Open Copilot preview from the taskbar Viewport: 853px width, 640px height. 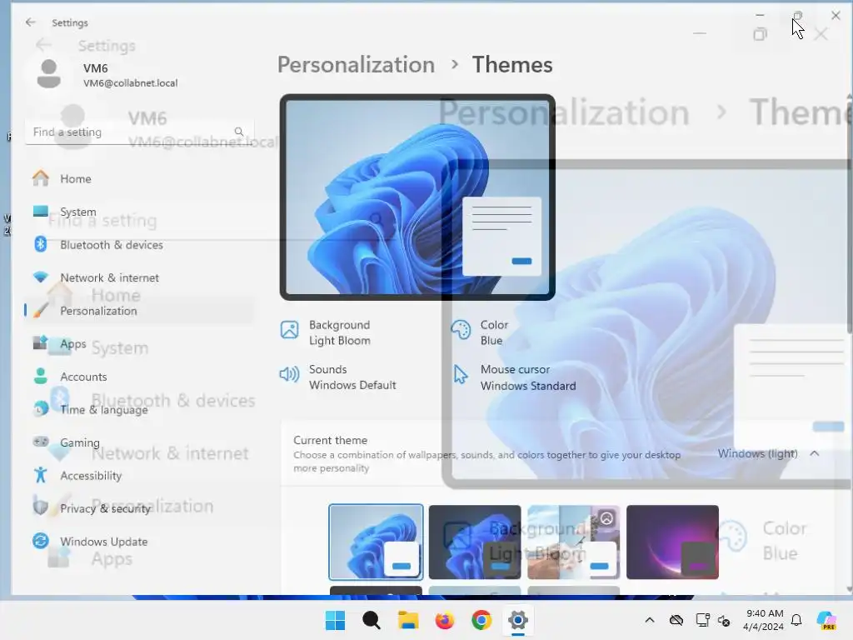pyautogui.click(x=826, y=620)
